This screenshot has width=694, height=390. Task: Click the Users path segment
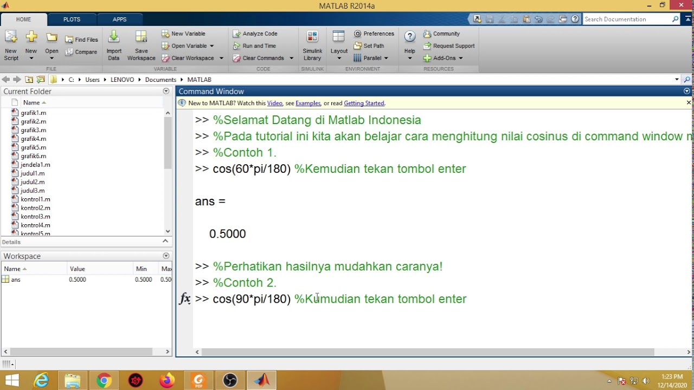92,80
